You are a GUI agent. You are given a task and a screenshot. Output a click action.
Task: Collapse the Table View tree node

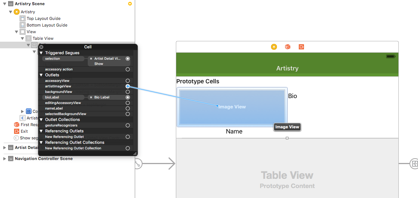click(x=23, y=38)
